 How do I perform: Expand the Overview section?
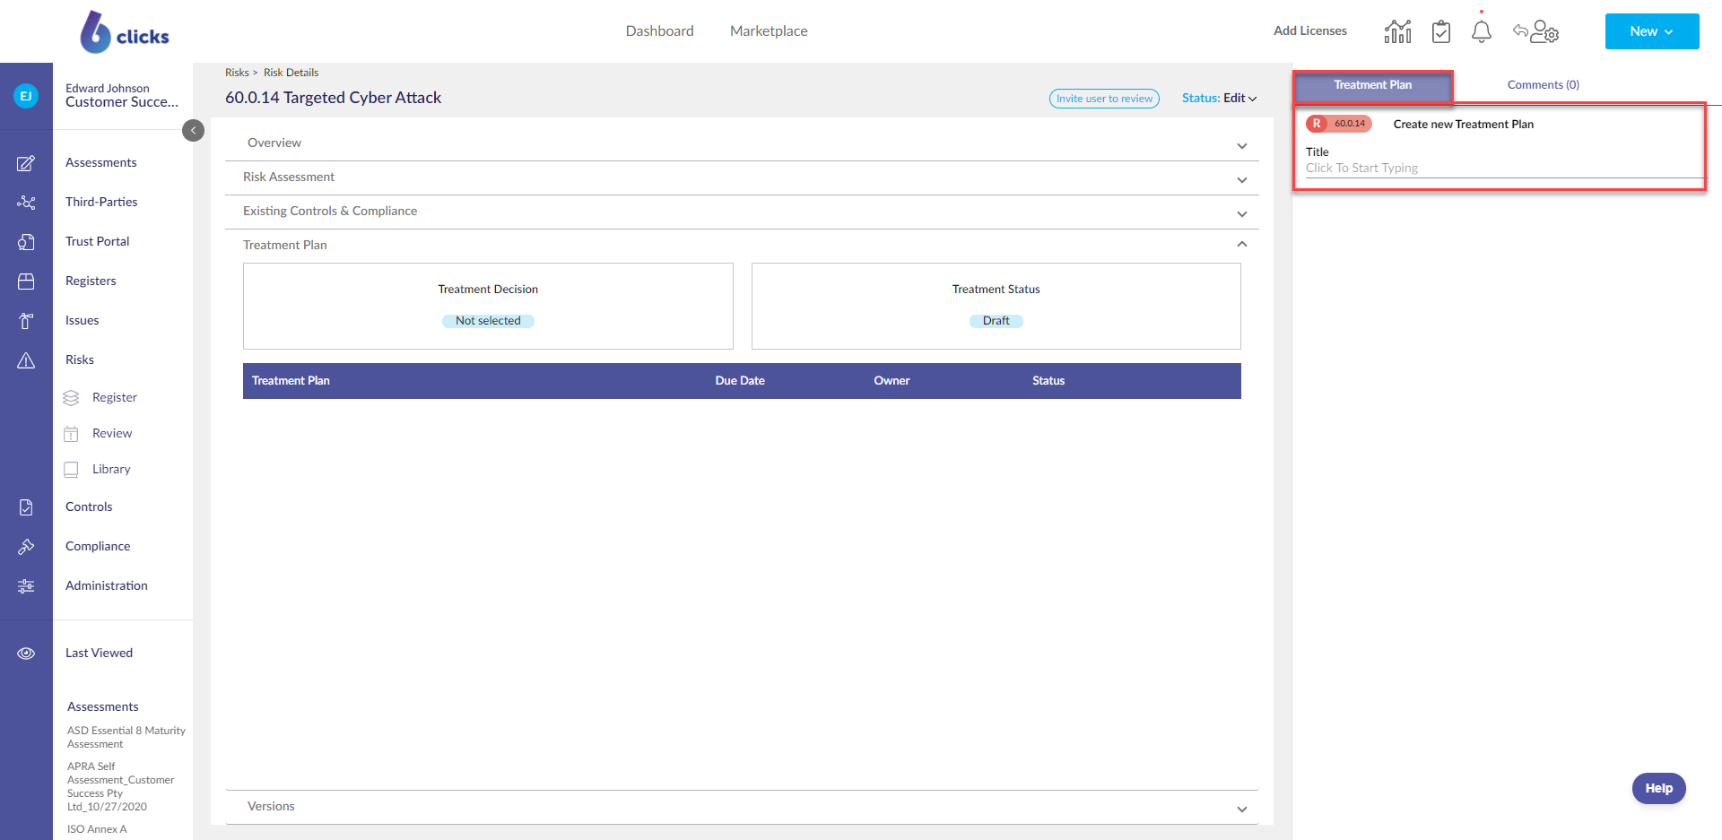coord(742,143)
